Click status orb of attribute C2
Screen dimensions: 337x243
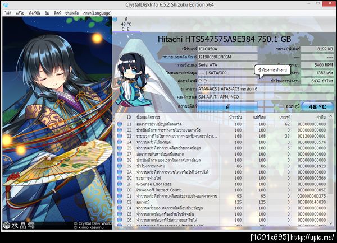[120, 202]
